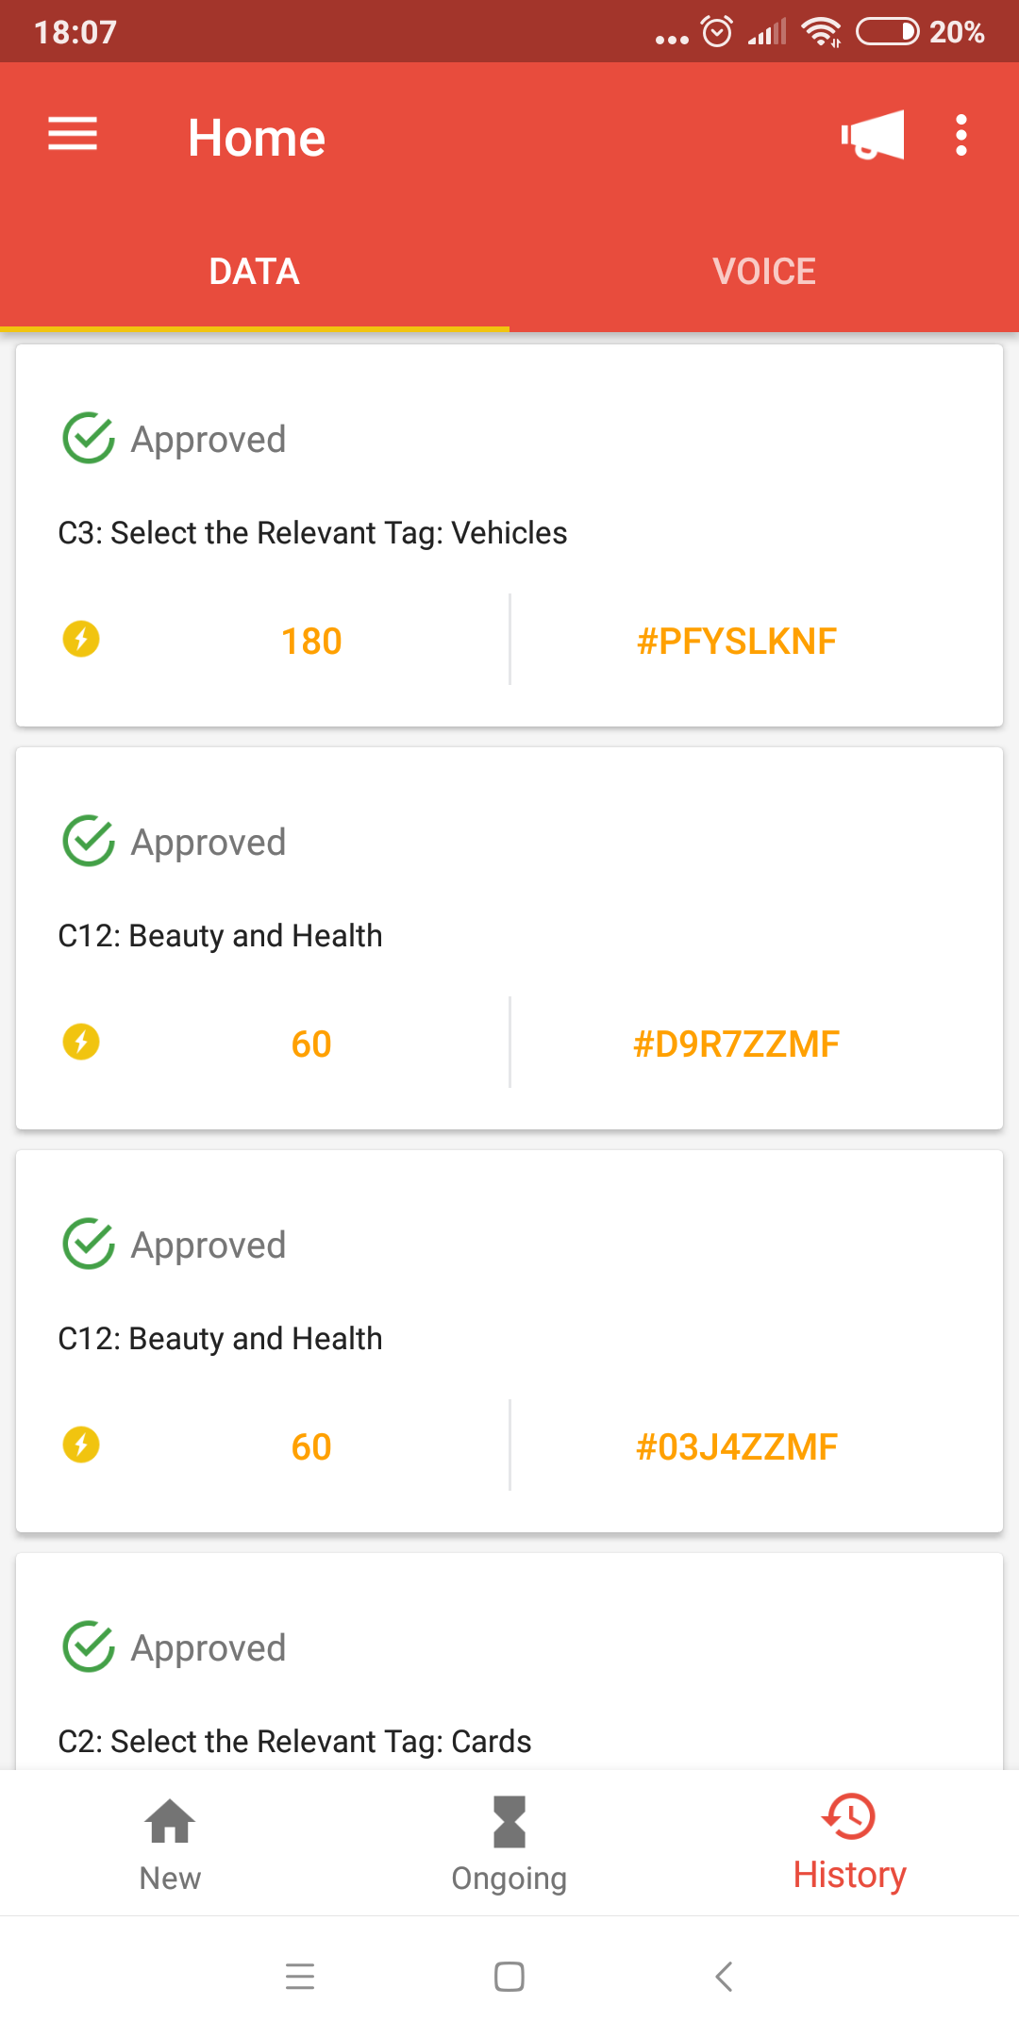Open the Ongoing hourglass section
This screenshot has width=1019, height=2038.
(509, 1844)
